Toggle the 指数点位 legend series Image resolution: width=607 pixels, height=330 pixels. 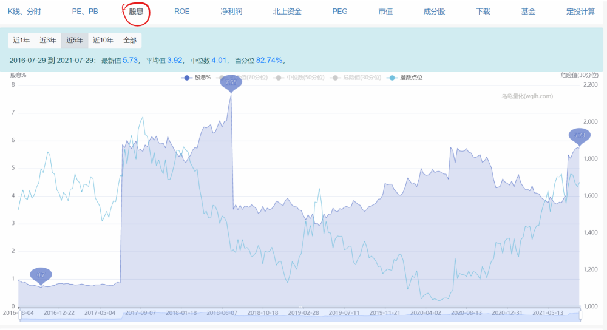pyautogui.click(x=404, y=78)
